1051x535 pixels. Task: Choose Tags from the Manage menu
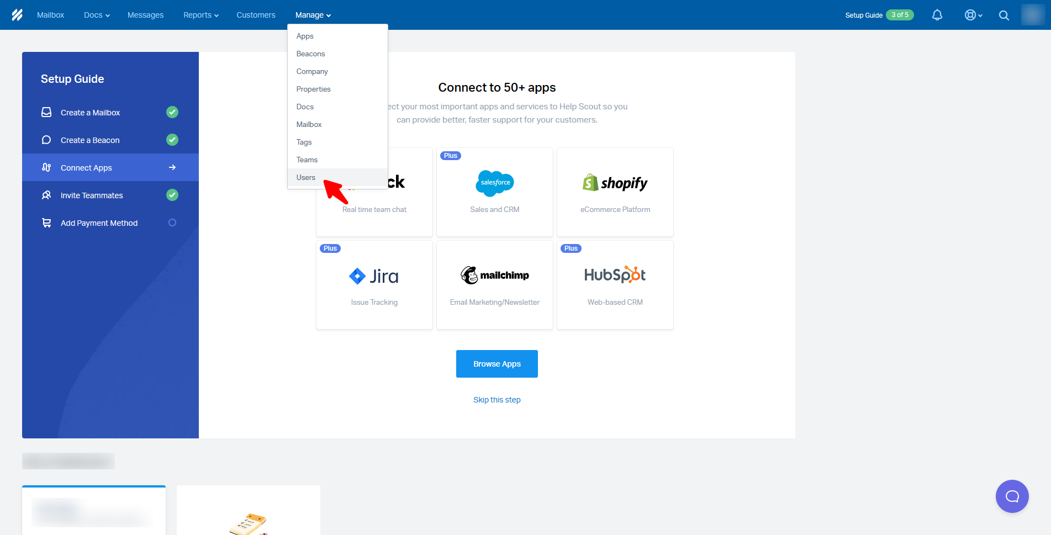(x=337, y=142)
